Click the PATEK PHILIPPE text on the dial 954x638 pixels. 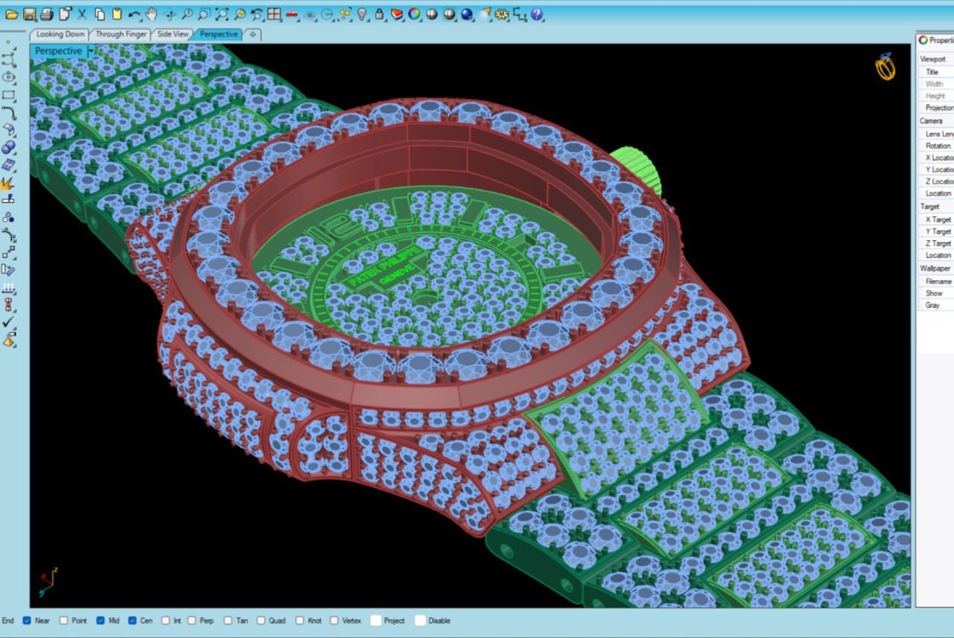point(386,267)
